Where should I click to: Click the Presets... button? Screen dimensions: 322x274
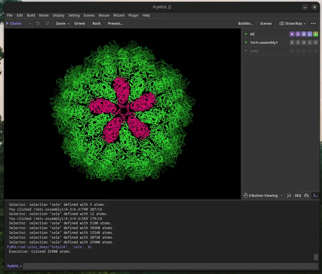[x=116, y=23]
